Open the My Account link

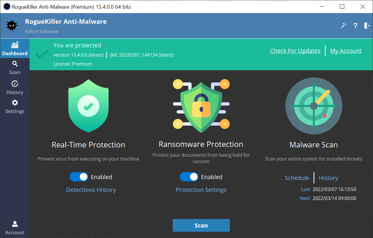click(x=346, y=51)
